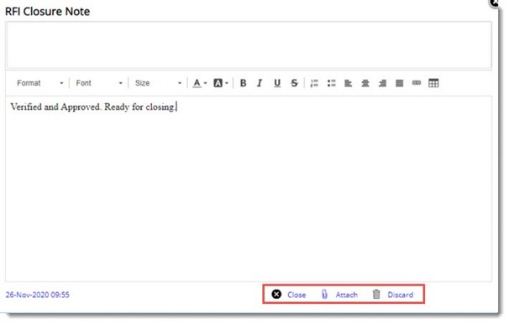The width and height of the screenshot is (509, 324).
Task: Open the Format dropdown
Action: (40, 83)
